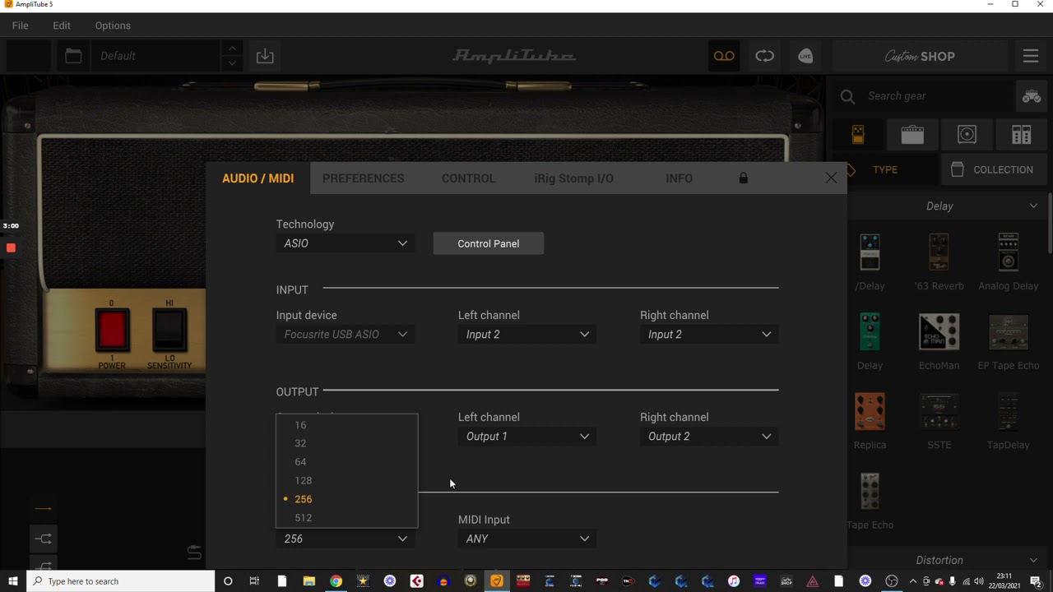The height and width of the screenshot is (592, 1053).
Task: Open Google Chrome from the taskbar
Action: click(x=336, y=581)
